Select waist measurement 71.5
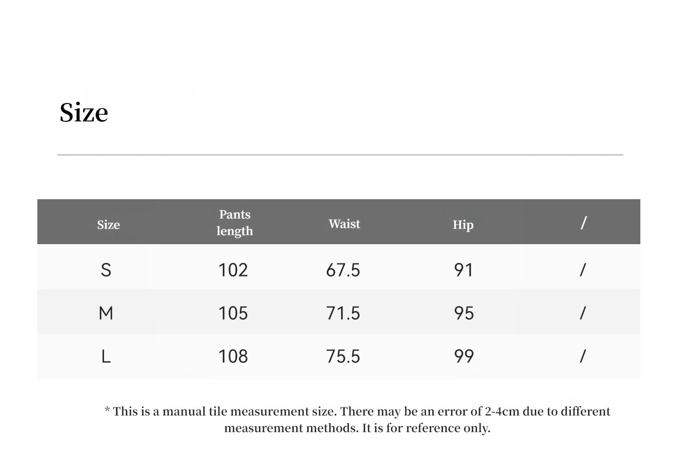675x460 pixels. point(343,313)
